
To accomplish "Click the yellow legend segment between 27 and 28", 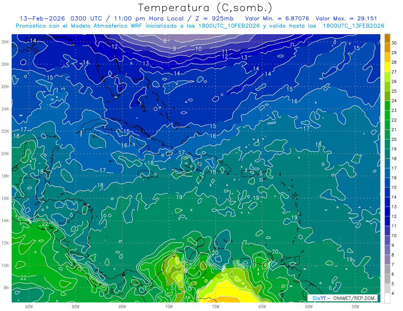I will pyautogui.click(x=387, y=67).
